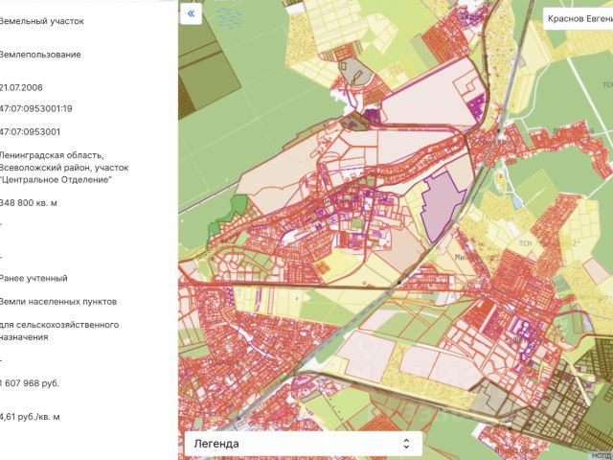Click the gray parcel with building outlines
This screenshot has height=460, width=613.
pos(355,72)
